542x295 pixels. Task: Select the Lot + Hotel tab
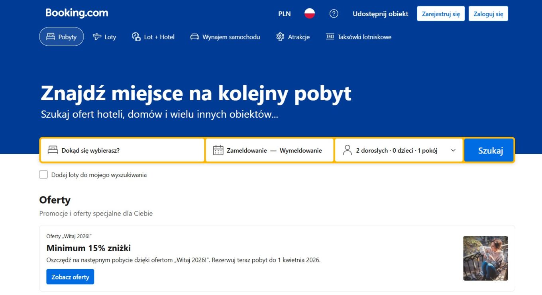tap(153, 37)
